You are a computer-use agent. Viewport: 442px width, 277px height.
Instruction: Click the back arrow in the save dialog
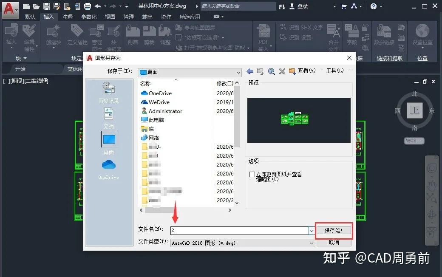click(x=250, y=71)
